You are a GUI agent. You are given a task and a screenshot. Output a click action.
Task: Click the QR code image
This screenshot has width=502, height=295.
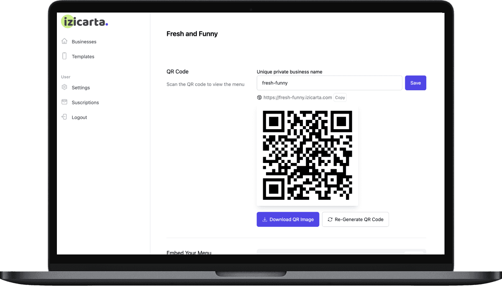[x=307, y=155]
